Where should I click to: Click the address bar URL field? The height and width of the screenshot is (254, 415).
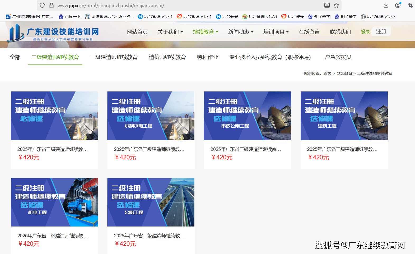(x=185, y=5)
